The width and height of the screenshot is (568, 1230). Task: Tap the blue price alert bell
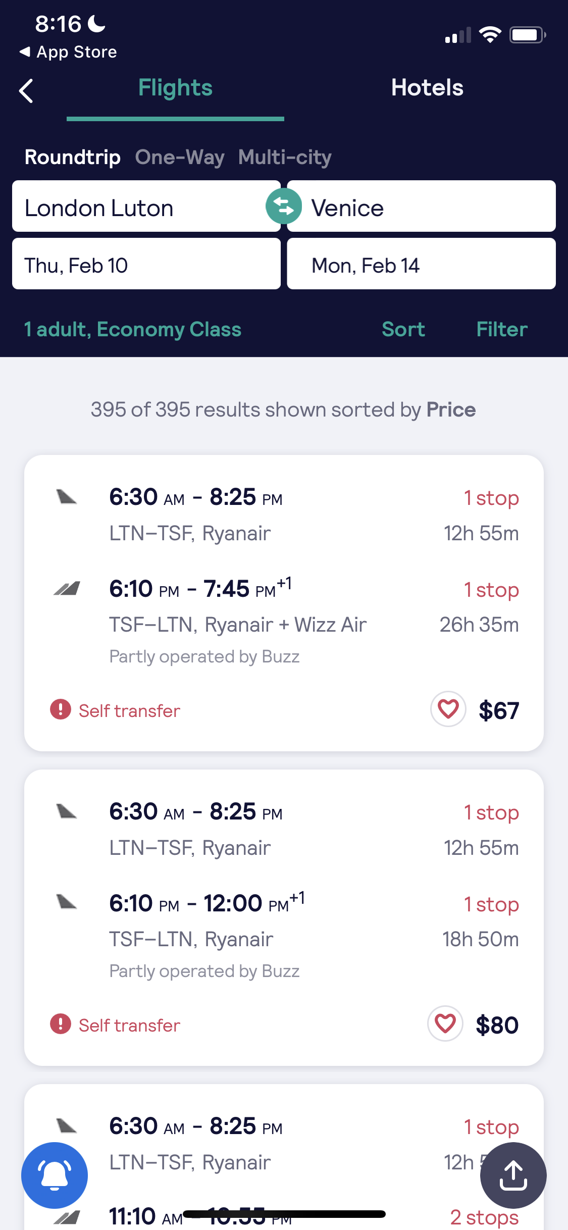pyautogui.click(x=55, y=1175)
